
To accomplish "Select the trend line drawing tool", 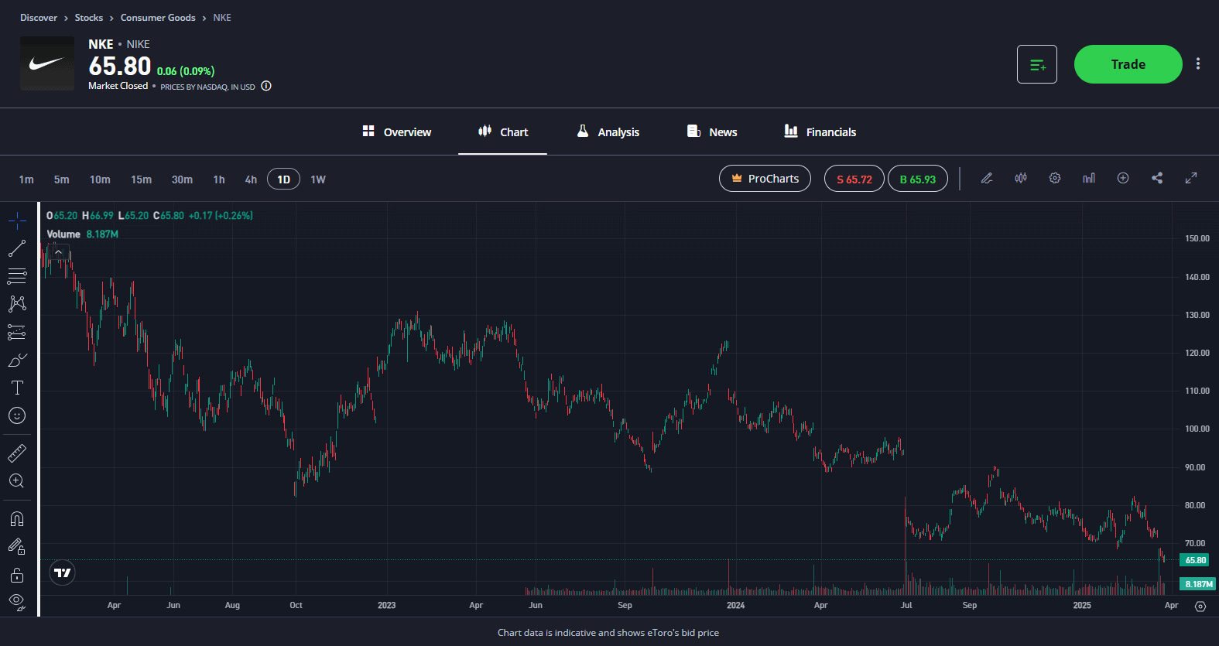I will (17, 249).
